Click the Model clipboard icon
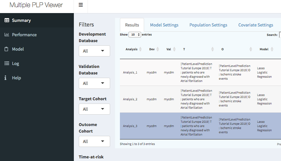 coord(7,49)
